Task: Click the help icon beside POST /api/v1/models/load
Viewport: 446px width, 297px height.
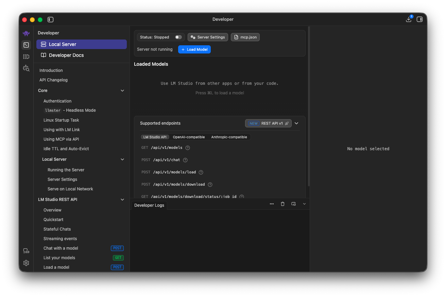Action: pyautogui.click(x=201, y=172)
